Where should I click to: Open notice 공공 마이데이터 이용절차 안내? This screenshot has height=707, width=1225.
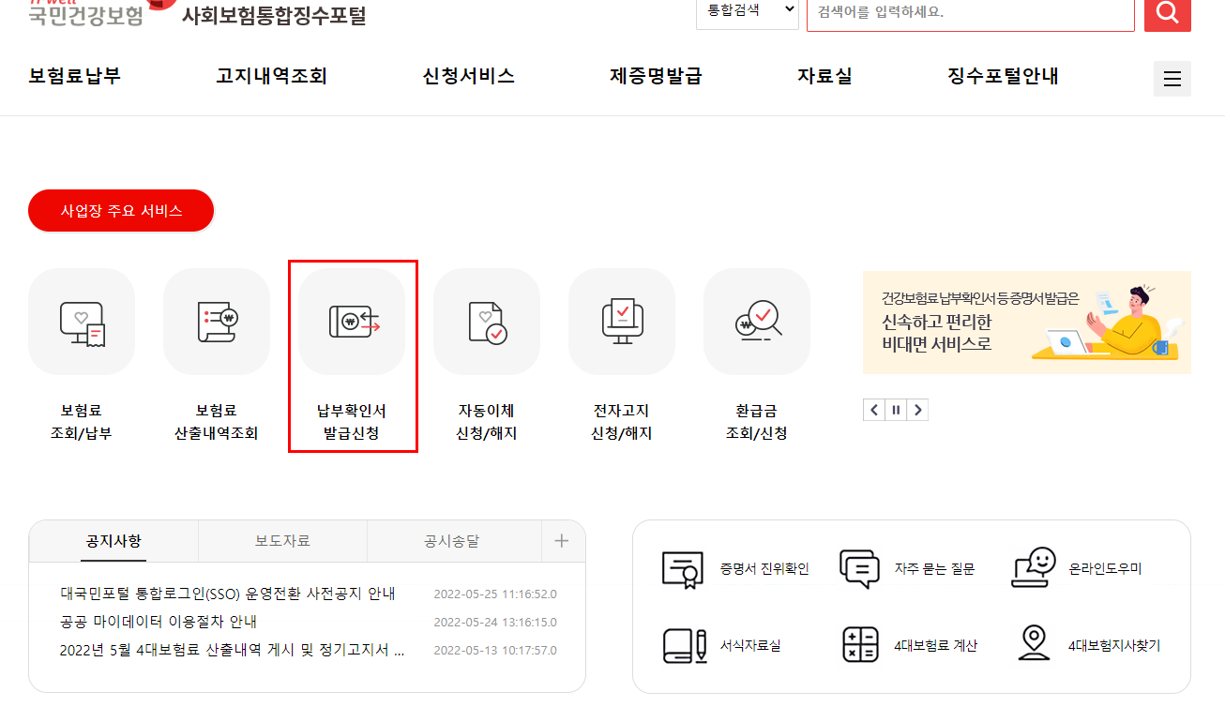[x=159, y=622]
